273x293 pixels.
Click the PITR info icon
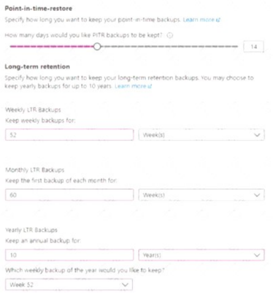(x=170, y=35)
